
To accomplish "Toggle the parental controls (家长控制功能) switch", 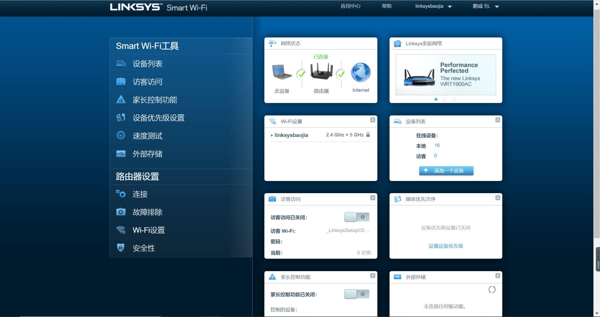I will [357, 294].
